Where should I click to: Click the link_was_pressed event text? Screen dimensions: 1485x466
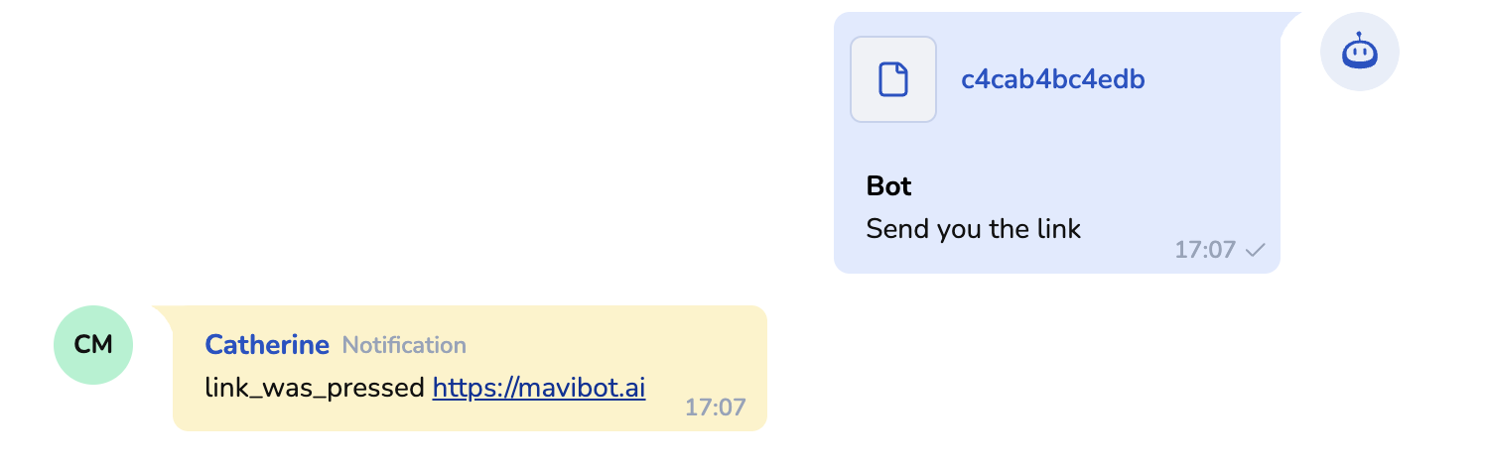point(315,388)
